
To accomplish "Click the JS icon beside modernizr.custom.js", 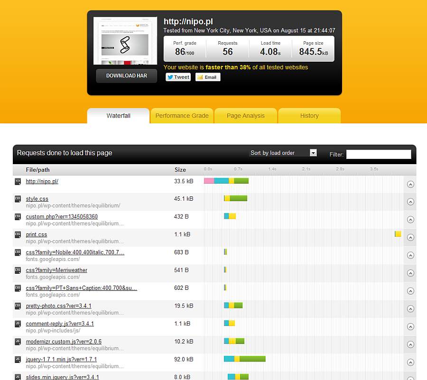I will [x=18, y=341].
